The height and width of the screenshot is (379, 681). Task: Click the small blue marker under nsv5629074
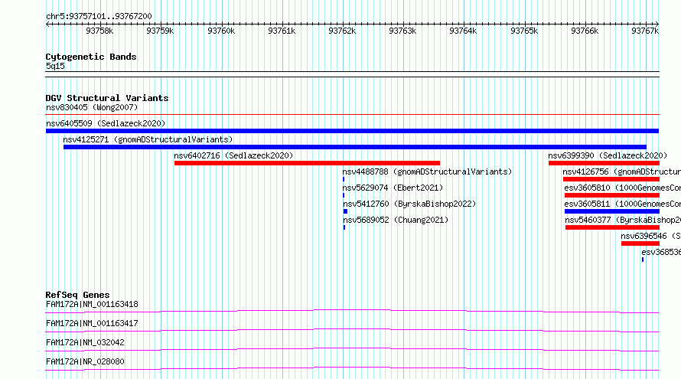click(344, 195)
